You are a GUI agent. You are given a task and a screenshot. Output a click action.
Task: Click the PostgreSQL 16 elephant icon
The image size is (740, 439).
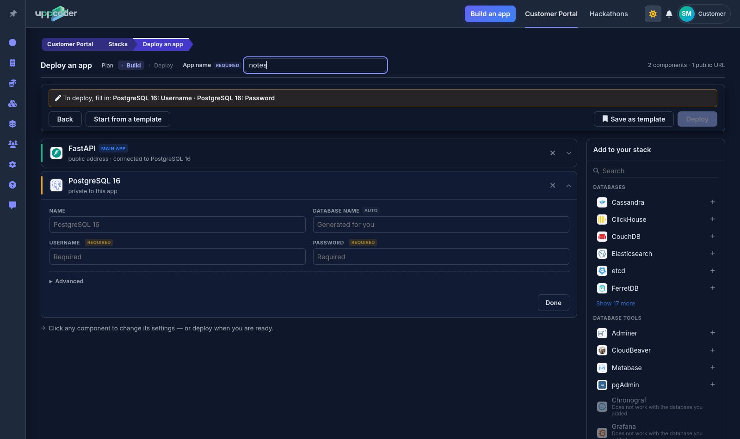click(x=56, y=185)
